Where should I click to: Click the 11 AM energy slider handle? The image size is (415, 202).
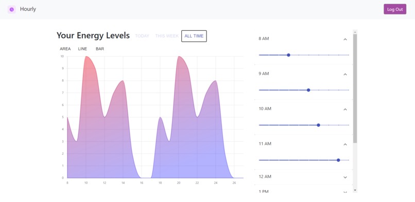point(338,160)
